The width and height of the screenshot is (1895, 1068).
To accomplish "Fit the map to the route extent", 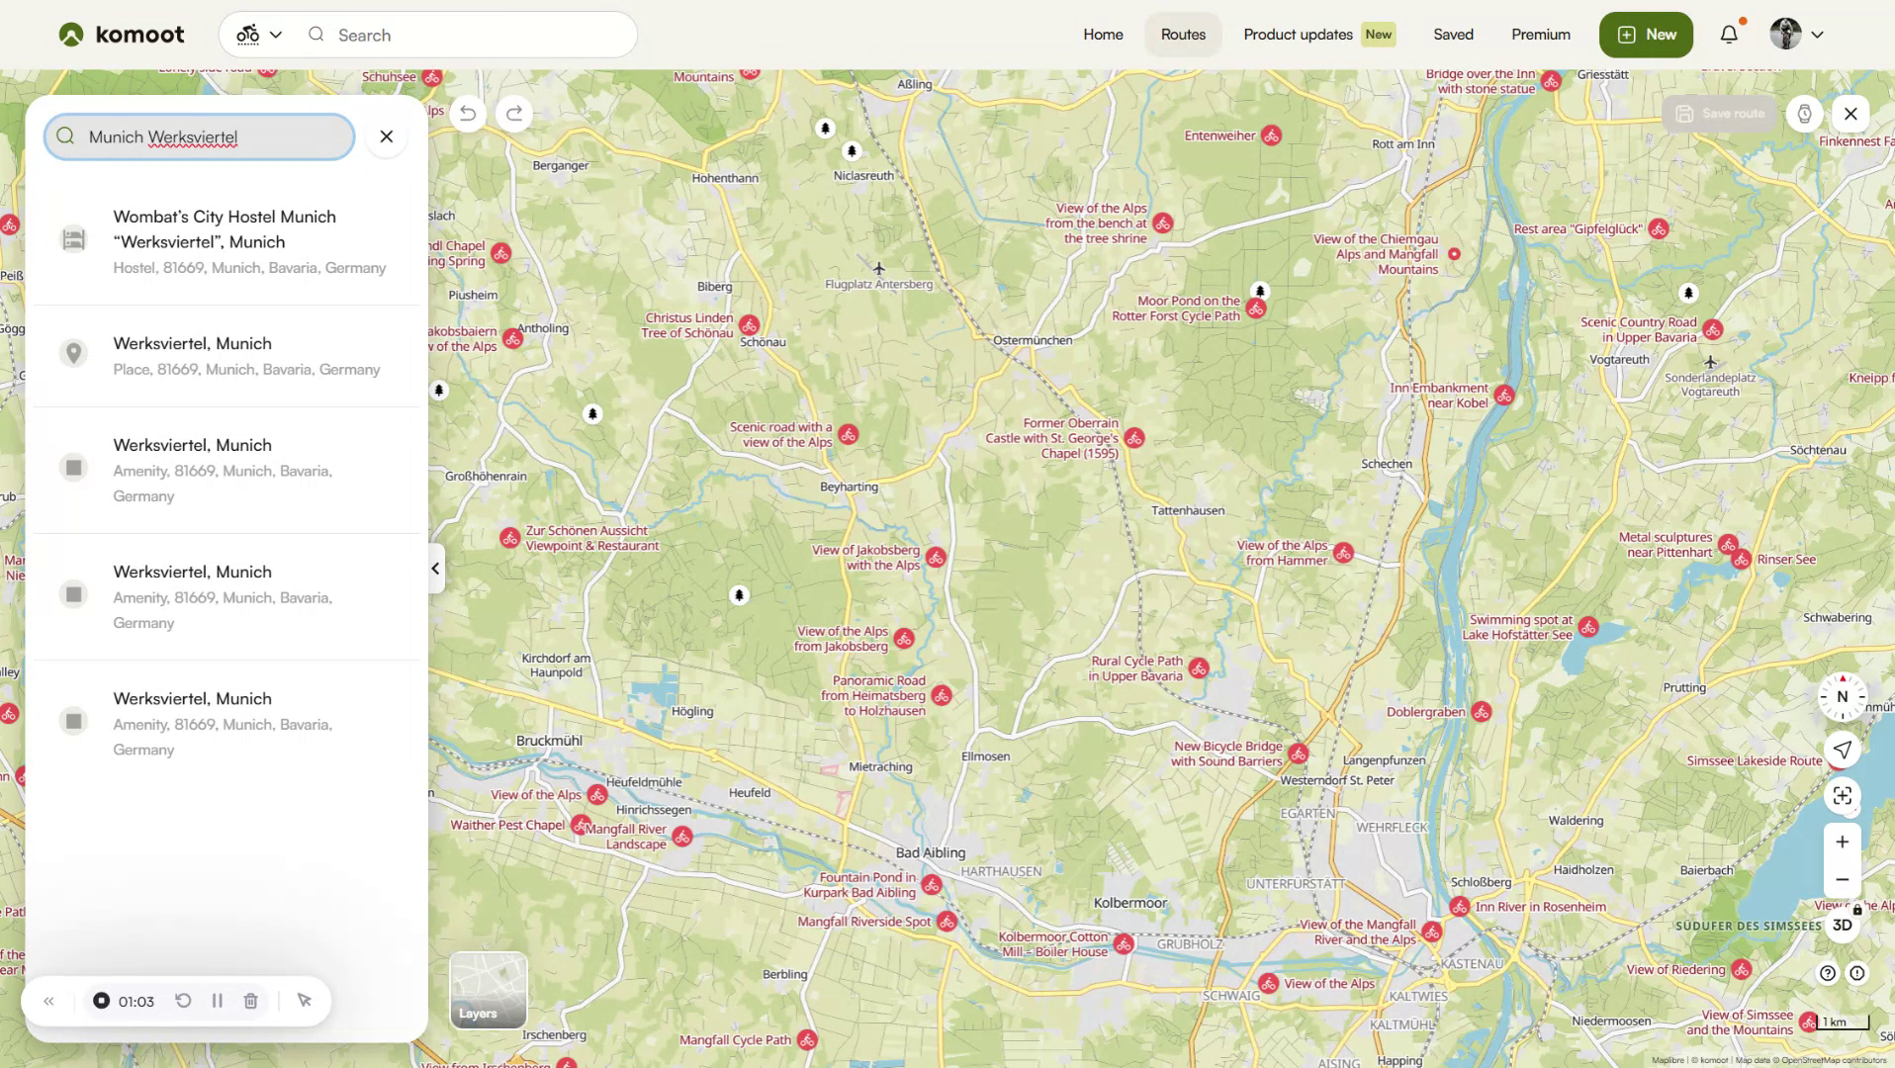I will (1841, 796).
